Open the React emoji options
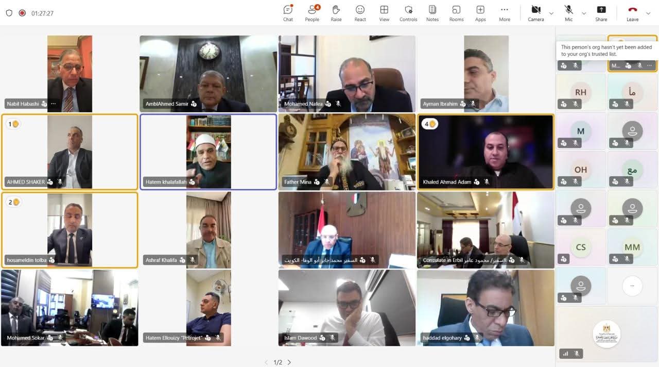Image resolution: width=659 pixels, height=367 pixels. [x=360, y=13]
